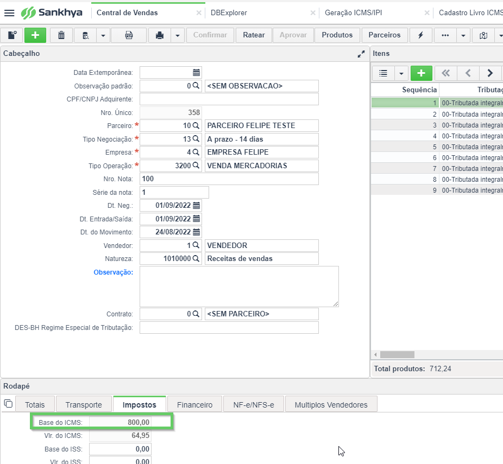This screenshot has width=503, height=464.
Task: Expand the dropdown next to the three dots
Action: tap(463, 35)
